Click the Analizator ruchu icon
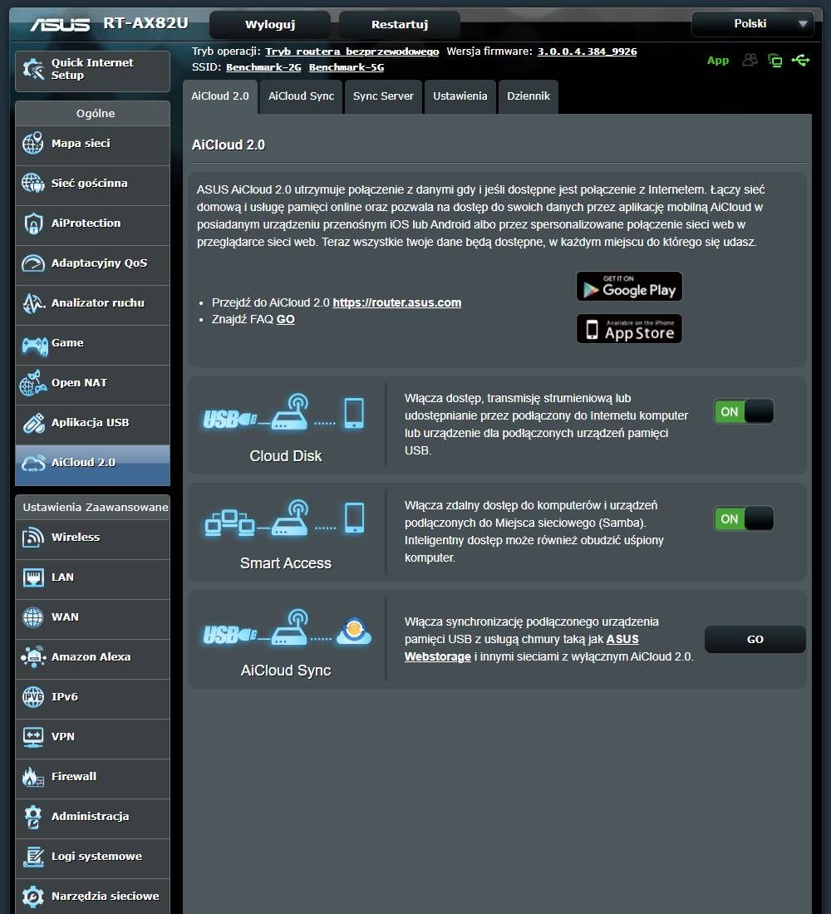This screenshot has height=914, width=831. pos(33,303)
